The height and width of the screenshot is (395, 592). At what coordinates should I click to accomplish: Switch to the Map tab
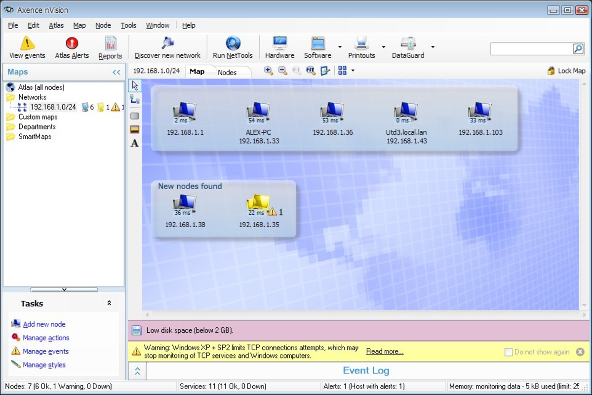pyautogui.click(x=197, y=72)
